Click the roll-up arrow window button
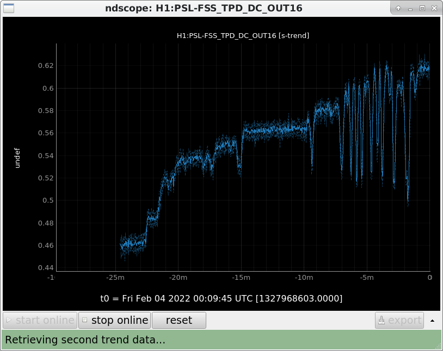The width and height of the screenshot is (443, 351). 398,8
